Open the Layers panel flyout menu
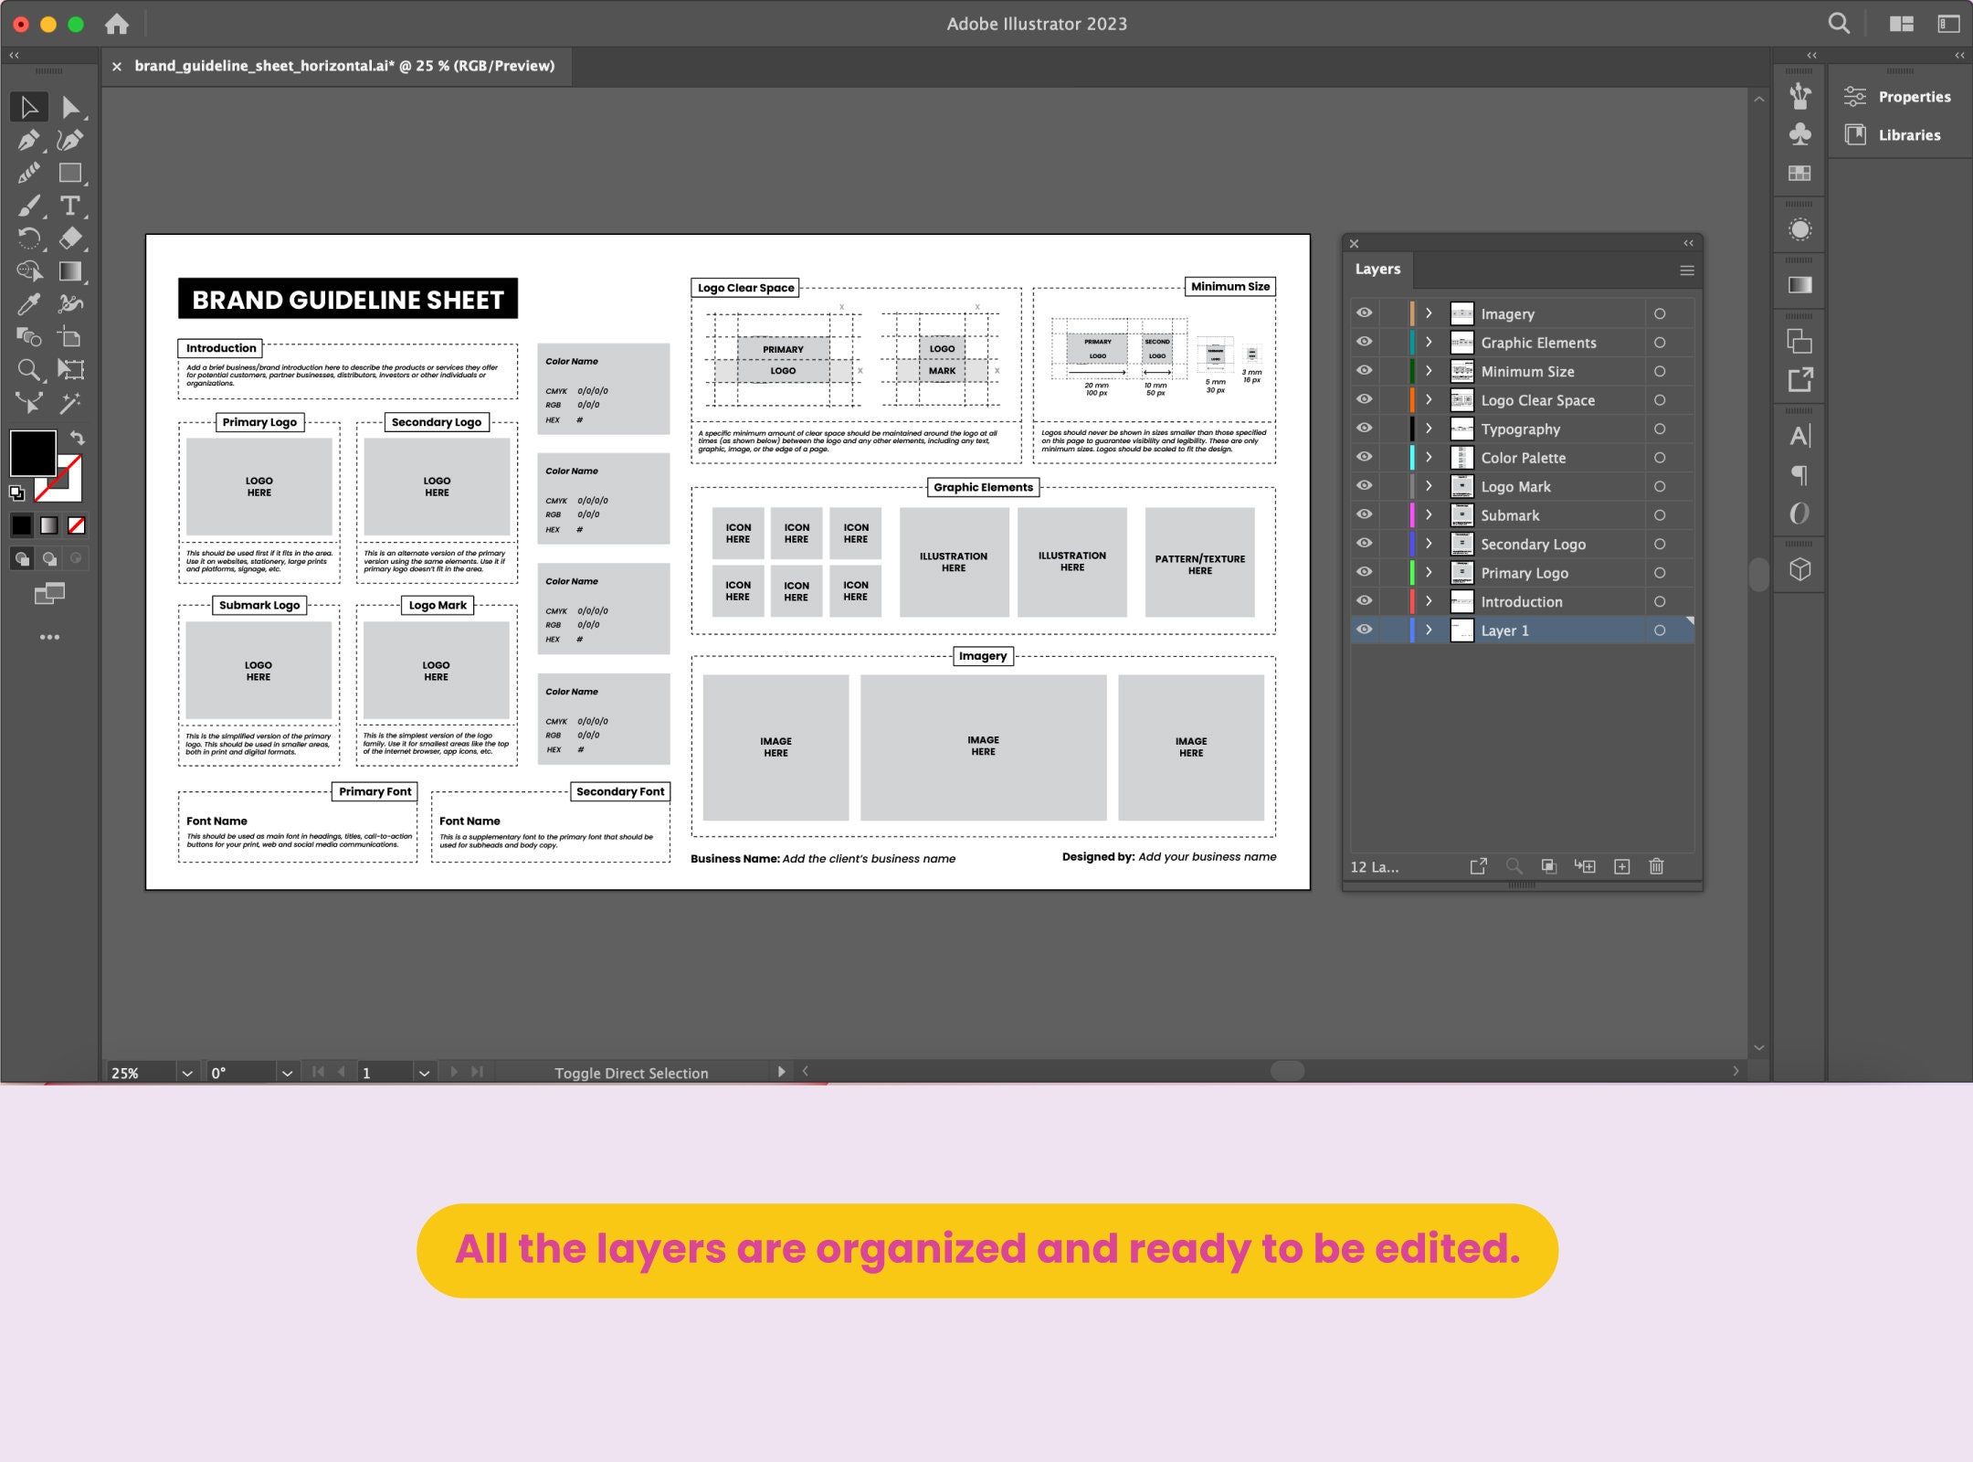Image resolution: width=1973 pixels, height=1462 pixels. pyautogui.click(x=1685, y=270)
